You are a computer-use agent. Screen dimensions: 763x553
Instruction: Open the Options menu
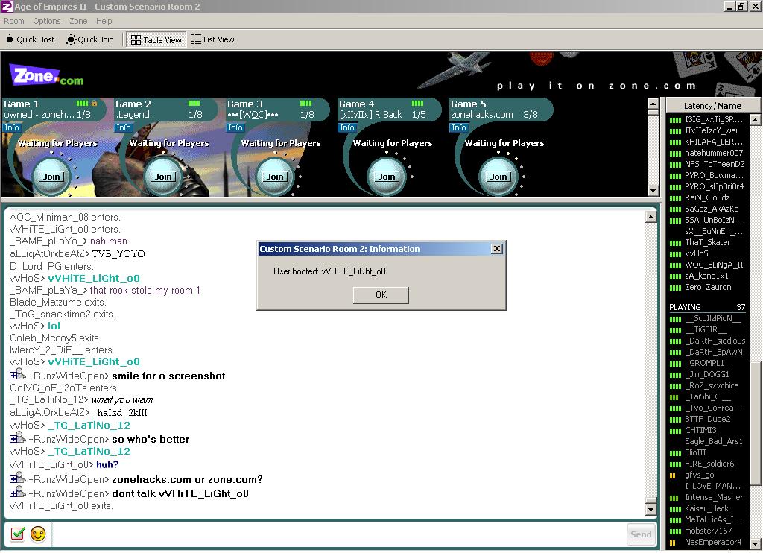point(47,21)
